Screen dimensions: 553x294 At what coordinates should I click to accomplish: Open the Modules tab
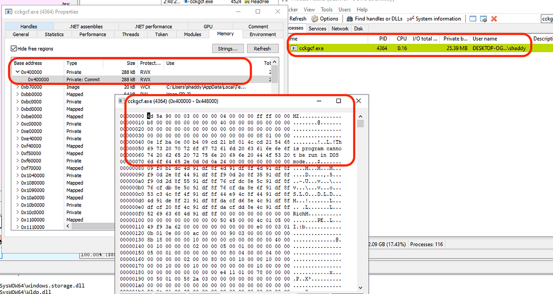click(192, 35)
